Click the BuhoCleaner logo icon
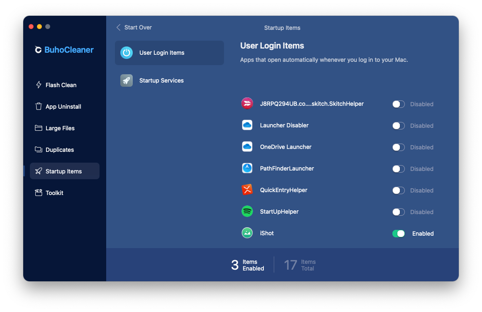The height and width of the screenshot is (312, 482). (38, 50)
